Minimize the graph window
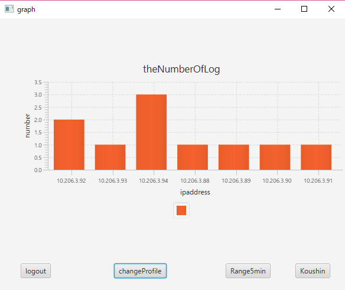The width and height of the screenshot is (345, 290). pos(278,9)
